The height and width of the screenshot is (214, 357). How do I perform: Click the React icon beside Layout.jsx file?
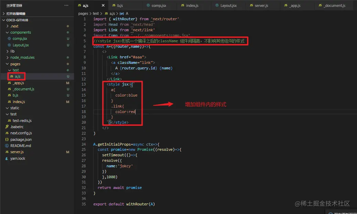[x=9, y=45]
